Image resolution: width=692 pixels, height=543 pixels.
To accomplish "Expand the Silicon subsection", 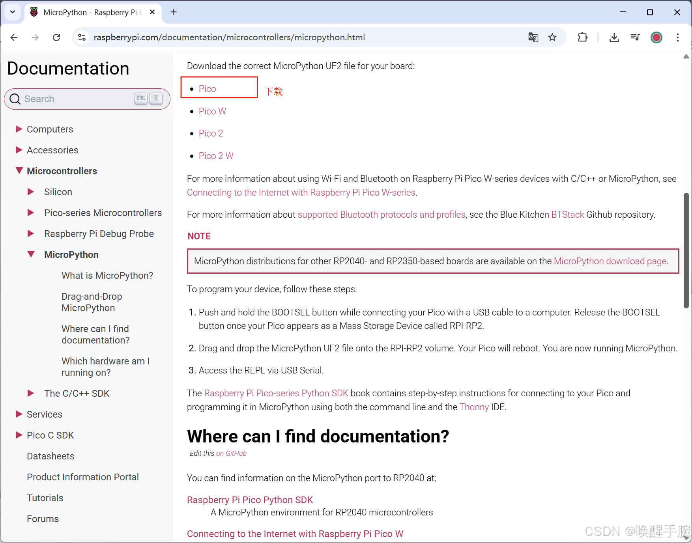I will 30,192.
